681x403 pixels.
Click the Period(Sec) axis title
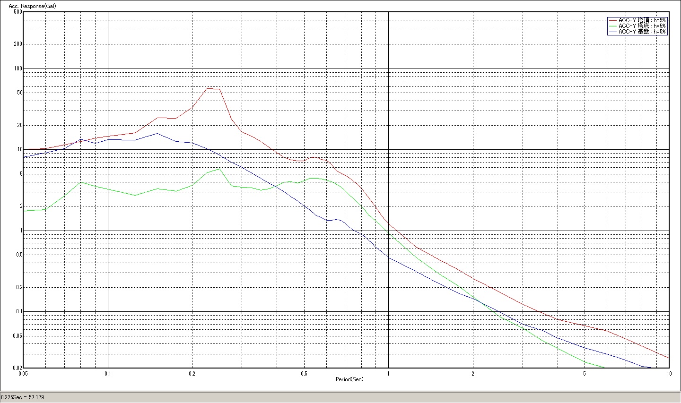[x=349, y=379]
